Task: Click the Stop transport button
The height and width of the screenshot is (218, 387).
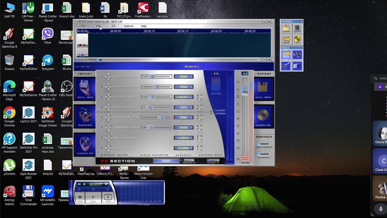Action: (x=80, y=198)
